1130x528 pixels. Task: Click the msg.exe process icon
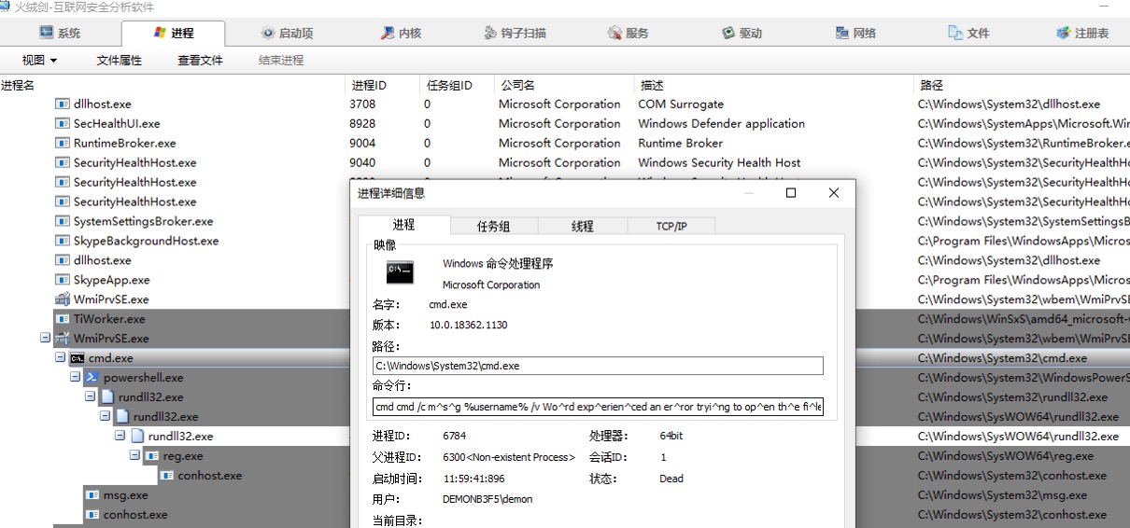[x=92, y=495]
